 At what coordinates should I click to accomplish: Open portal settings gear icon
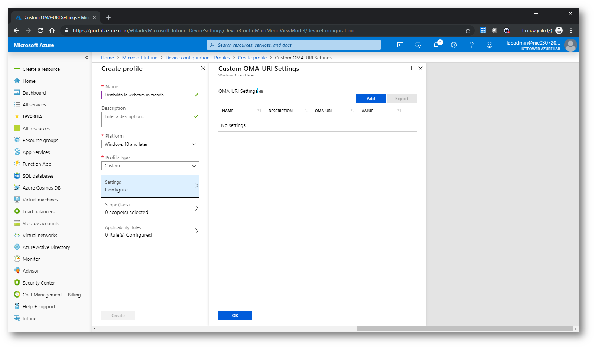pos(454,45)
